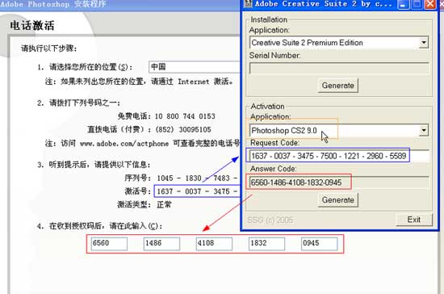Click the toll-free number 10 800 744 0153
Image resolution: width=444 pixels, height=294 pixels.
(x=185, y=116)
